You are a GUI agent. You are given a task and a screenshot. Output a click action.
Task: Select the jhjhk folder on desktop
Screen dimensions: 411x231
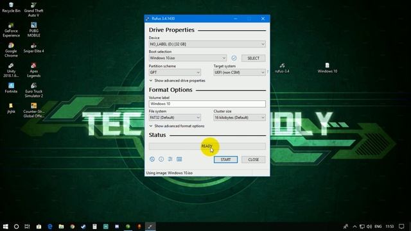click(x=11, y=108)
